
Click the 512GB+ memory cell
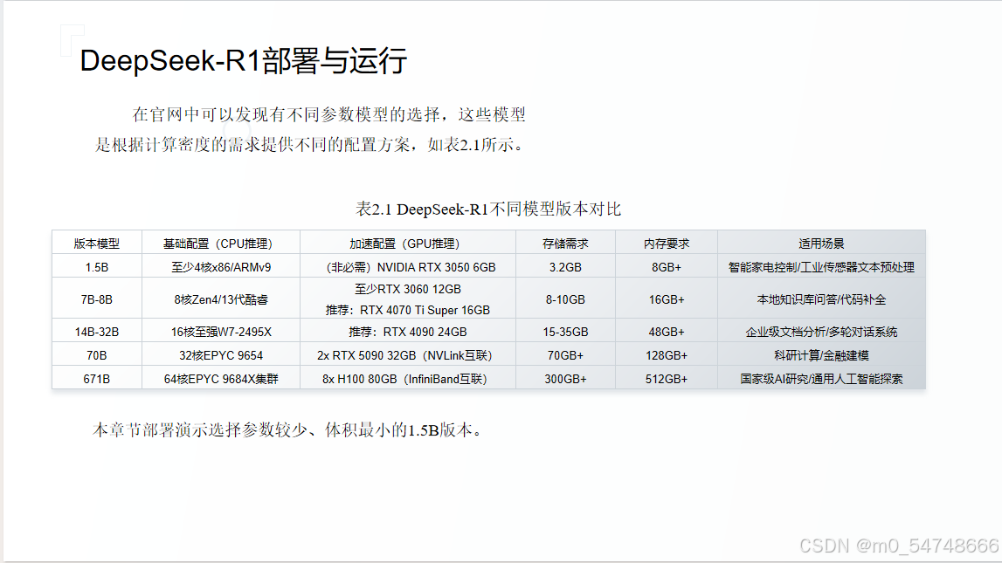point(667,379)
